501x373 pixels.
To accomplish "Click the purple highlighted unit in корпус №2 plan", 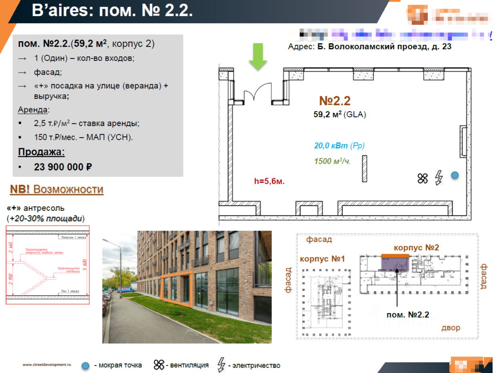I will click(x=395, y=265).
